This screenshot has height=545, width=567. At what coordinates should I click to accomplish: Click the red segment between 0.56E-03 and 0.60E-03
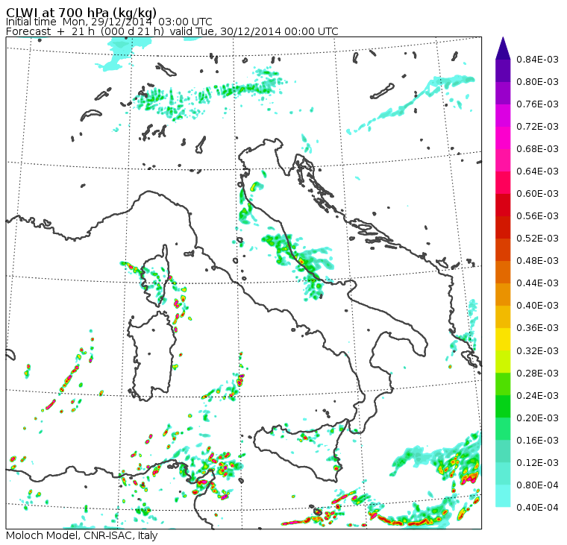503,205
